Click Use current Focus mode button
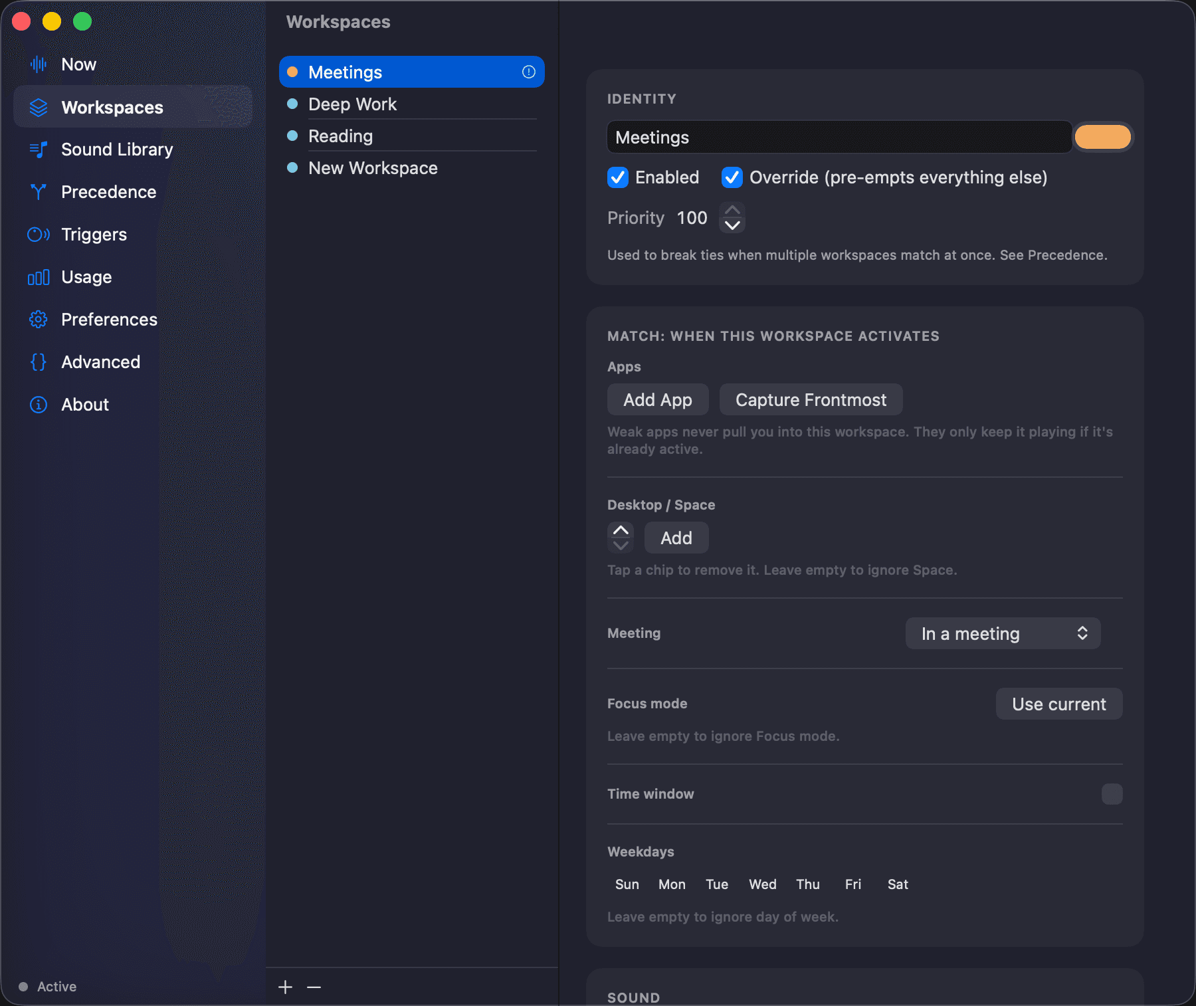Viewport: 1196px width, 1006px height. 1059,704
